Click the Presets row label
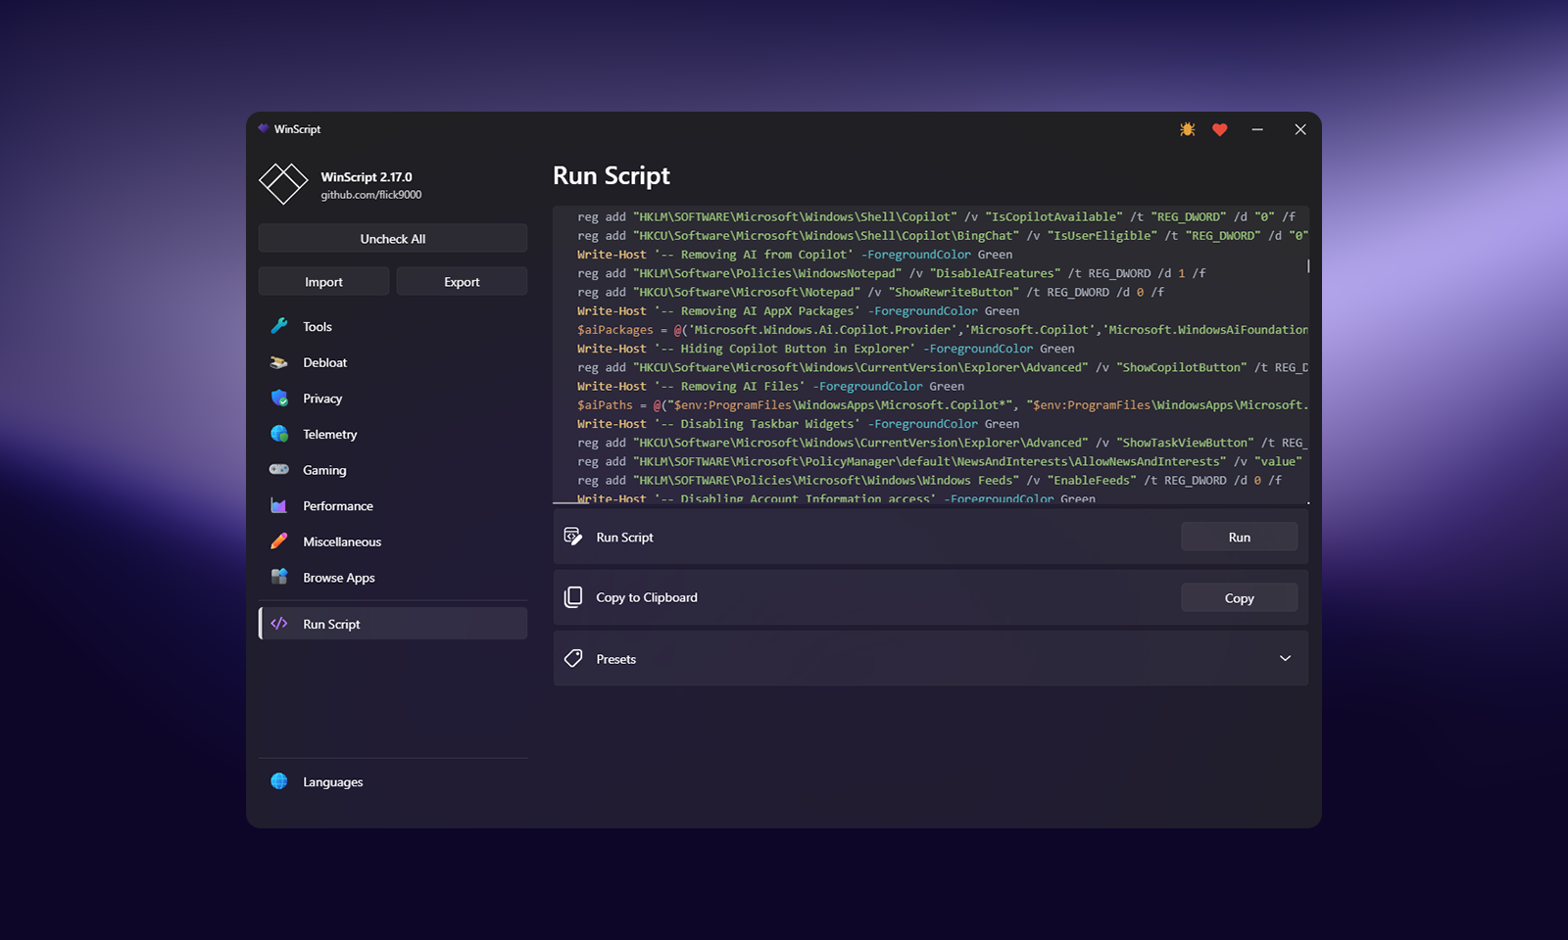Image resolution: width=1568 pixels, height=940 pixels. (616, 659)
